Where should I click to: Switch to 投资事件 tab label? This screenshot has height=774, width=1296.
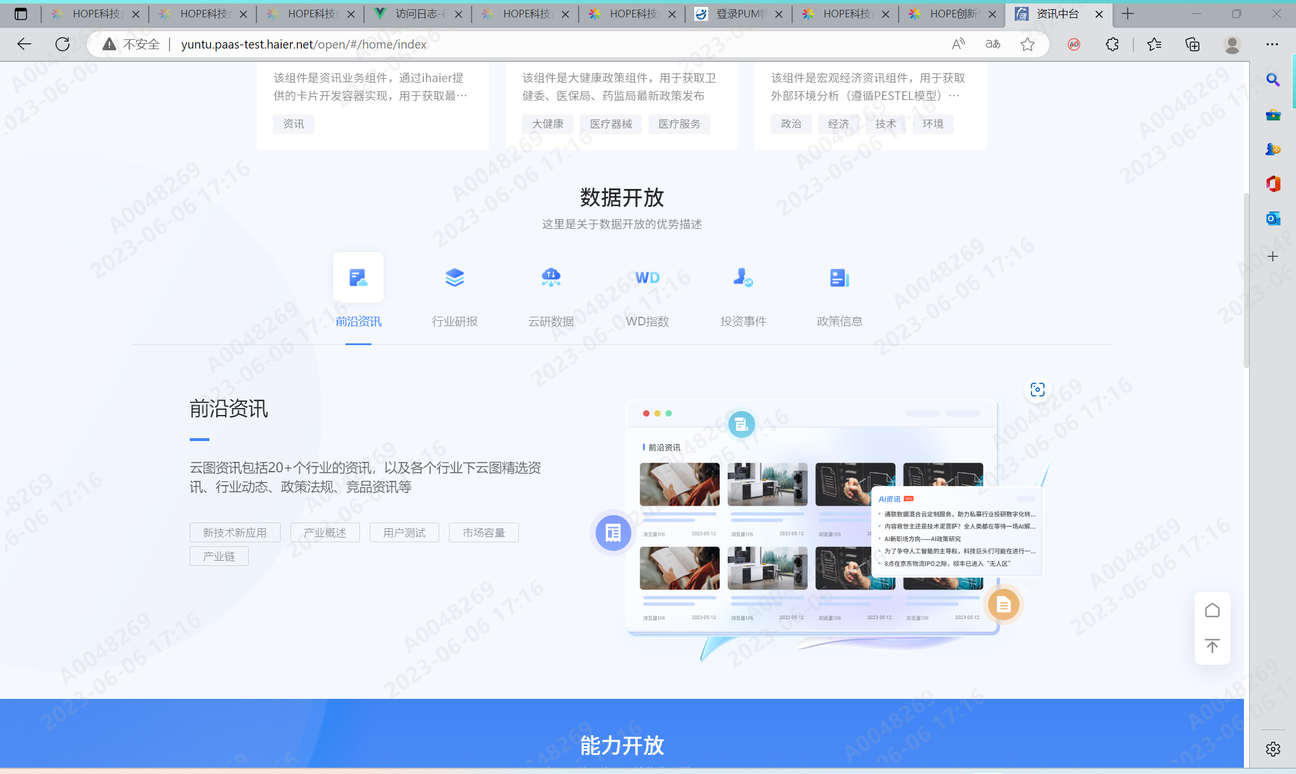(743, 321)
